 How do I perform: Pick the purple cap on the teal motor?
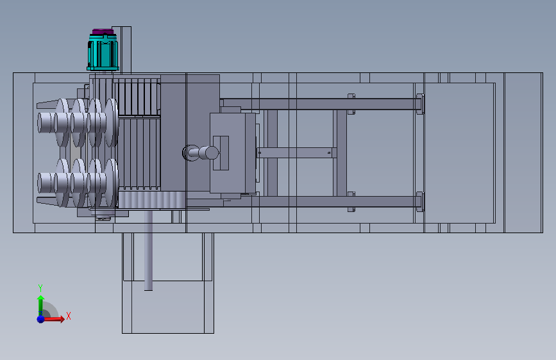104,31
